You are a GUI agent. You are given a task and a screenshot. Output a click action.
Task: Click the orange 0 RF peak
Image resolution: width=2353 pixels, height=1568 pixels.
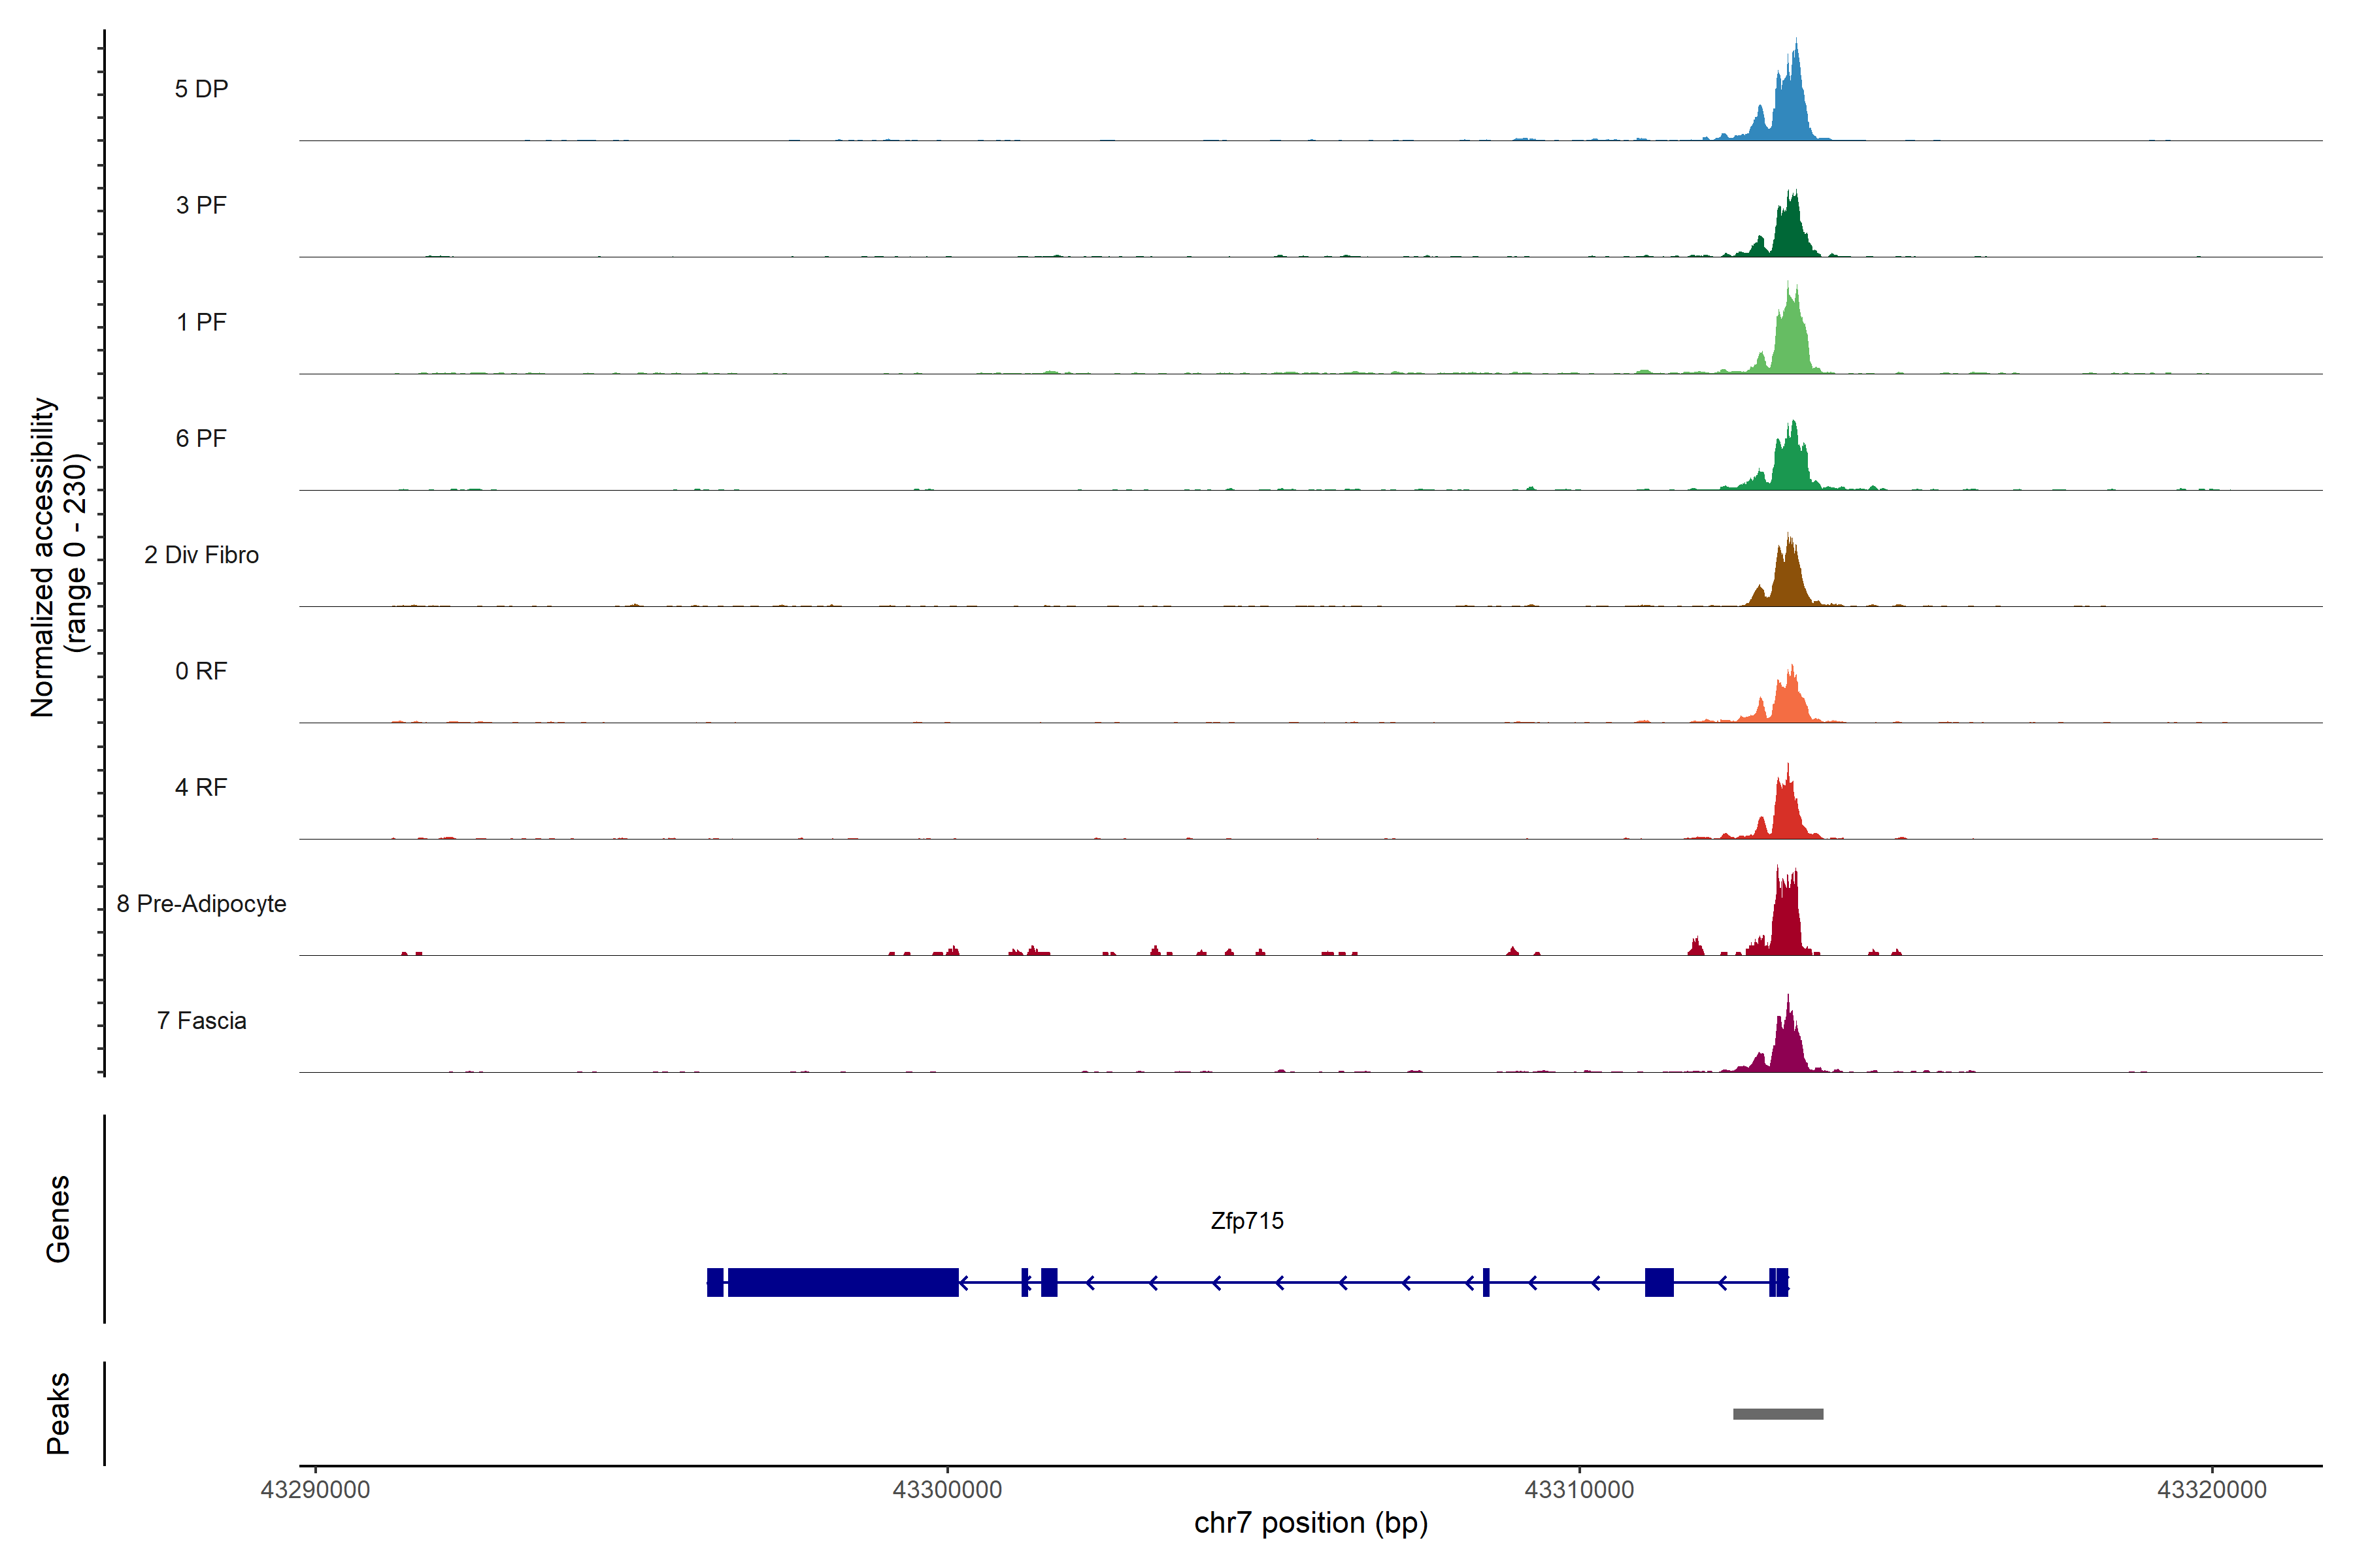tap(1789, 702)
